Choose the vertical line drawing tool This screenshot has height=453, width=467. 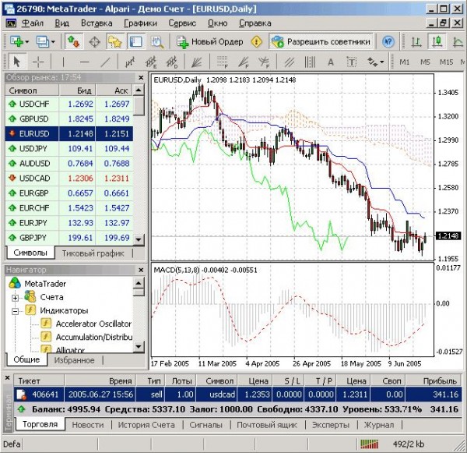(x=63, y=62)
